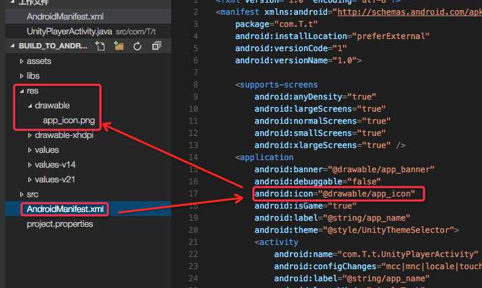Select the libs folder label
Screen dimensions: 482x288
click(x=33, y=76)
